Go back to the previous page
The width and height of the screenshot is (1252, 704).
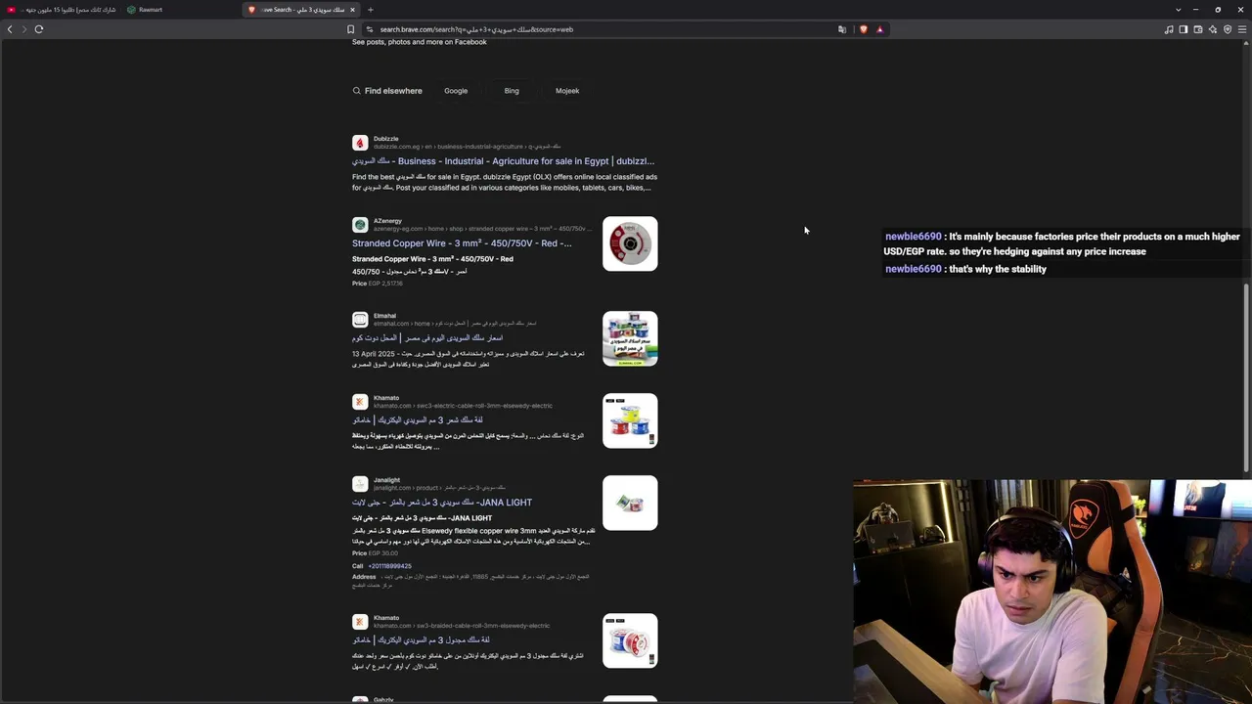pos(10,29)
